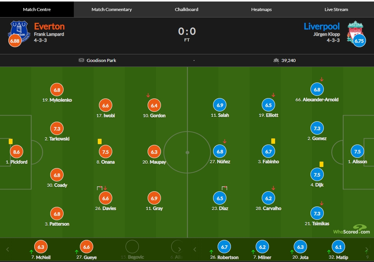
Task: Open the Liverpool team name link
Action: [x=321, y=26]
